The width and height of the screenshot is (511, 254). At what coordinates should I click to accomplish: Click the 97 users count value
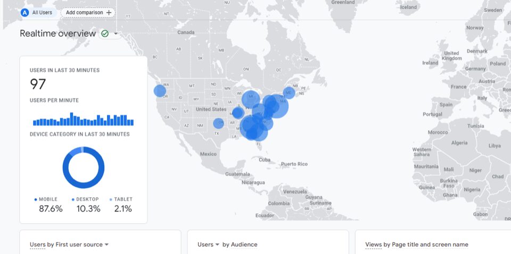tap(38, 84)
